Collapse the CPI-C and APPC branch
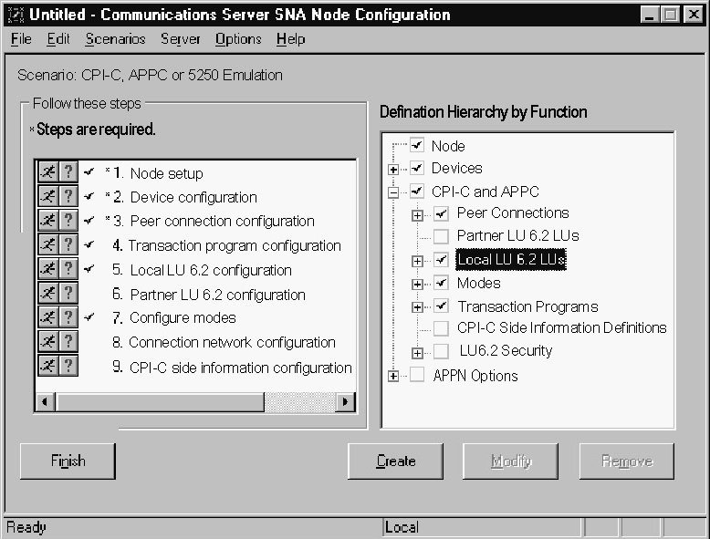The height and width of the screenshot is (539, 710). [393, 192]
